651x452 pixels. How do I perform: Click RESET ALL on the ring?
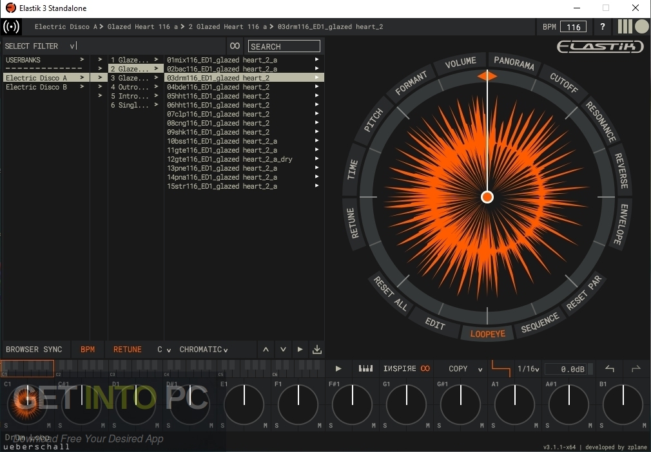click(x=391, y=293)
